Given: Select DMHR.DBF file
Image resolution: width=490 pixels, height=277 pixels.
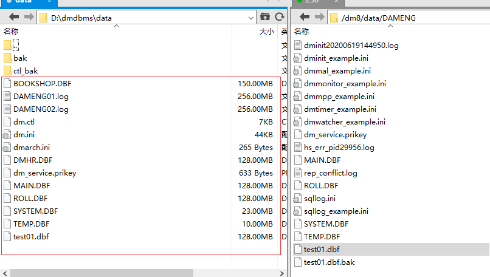Looking at the screenshot, I should [33, 160].
